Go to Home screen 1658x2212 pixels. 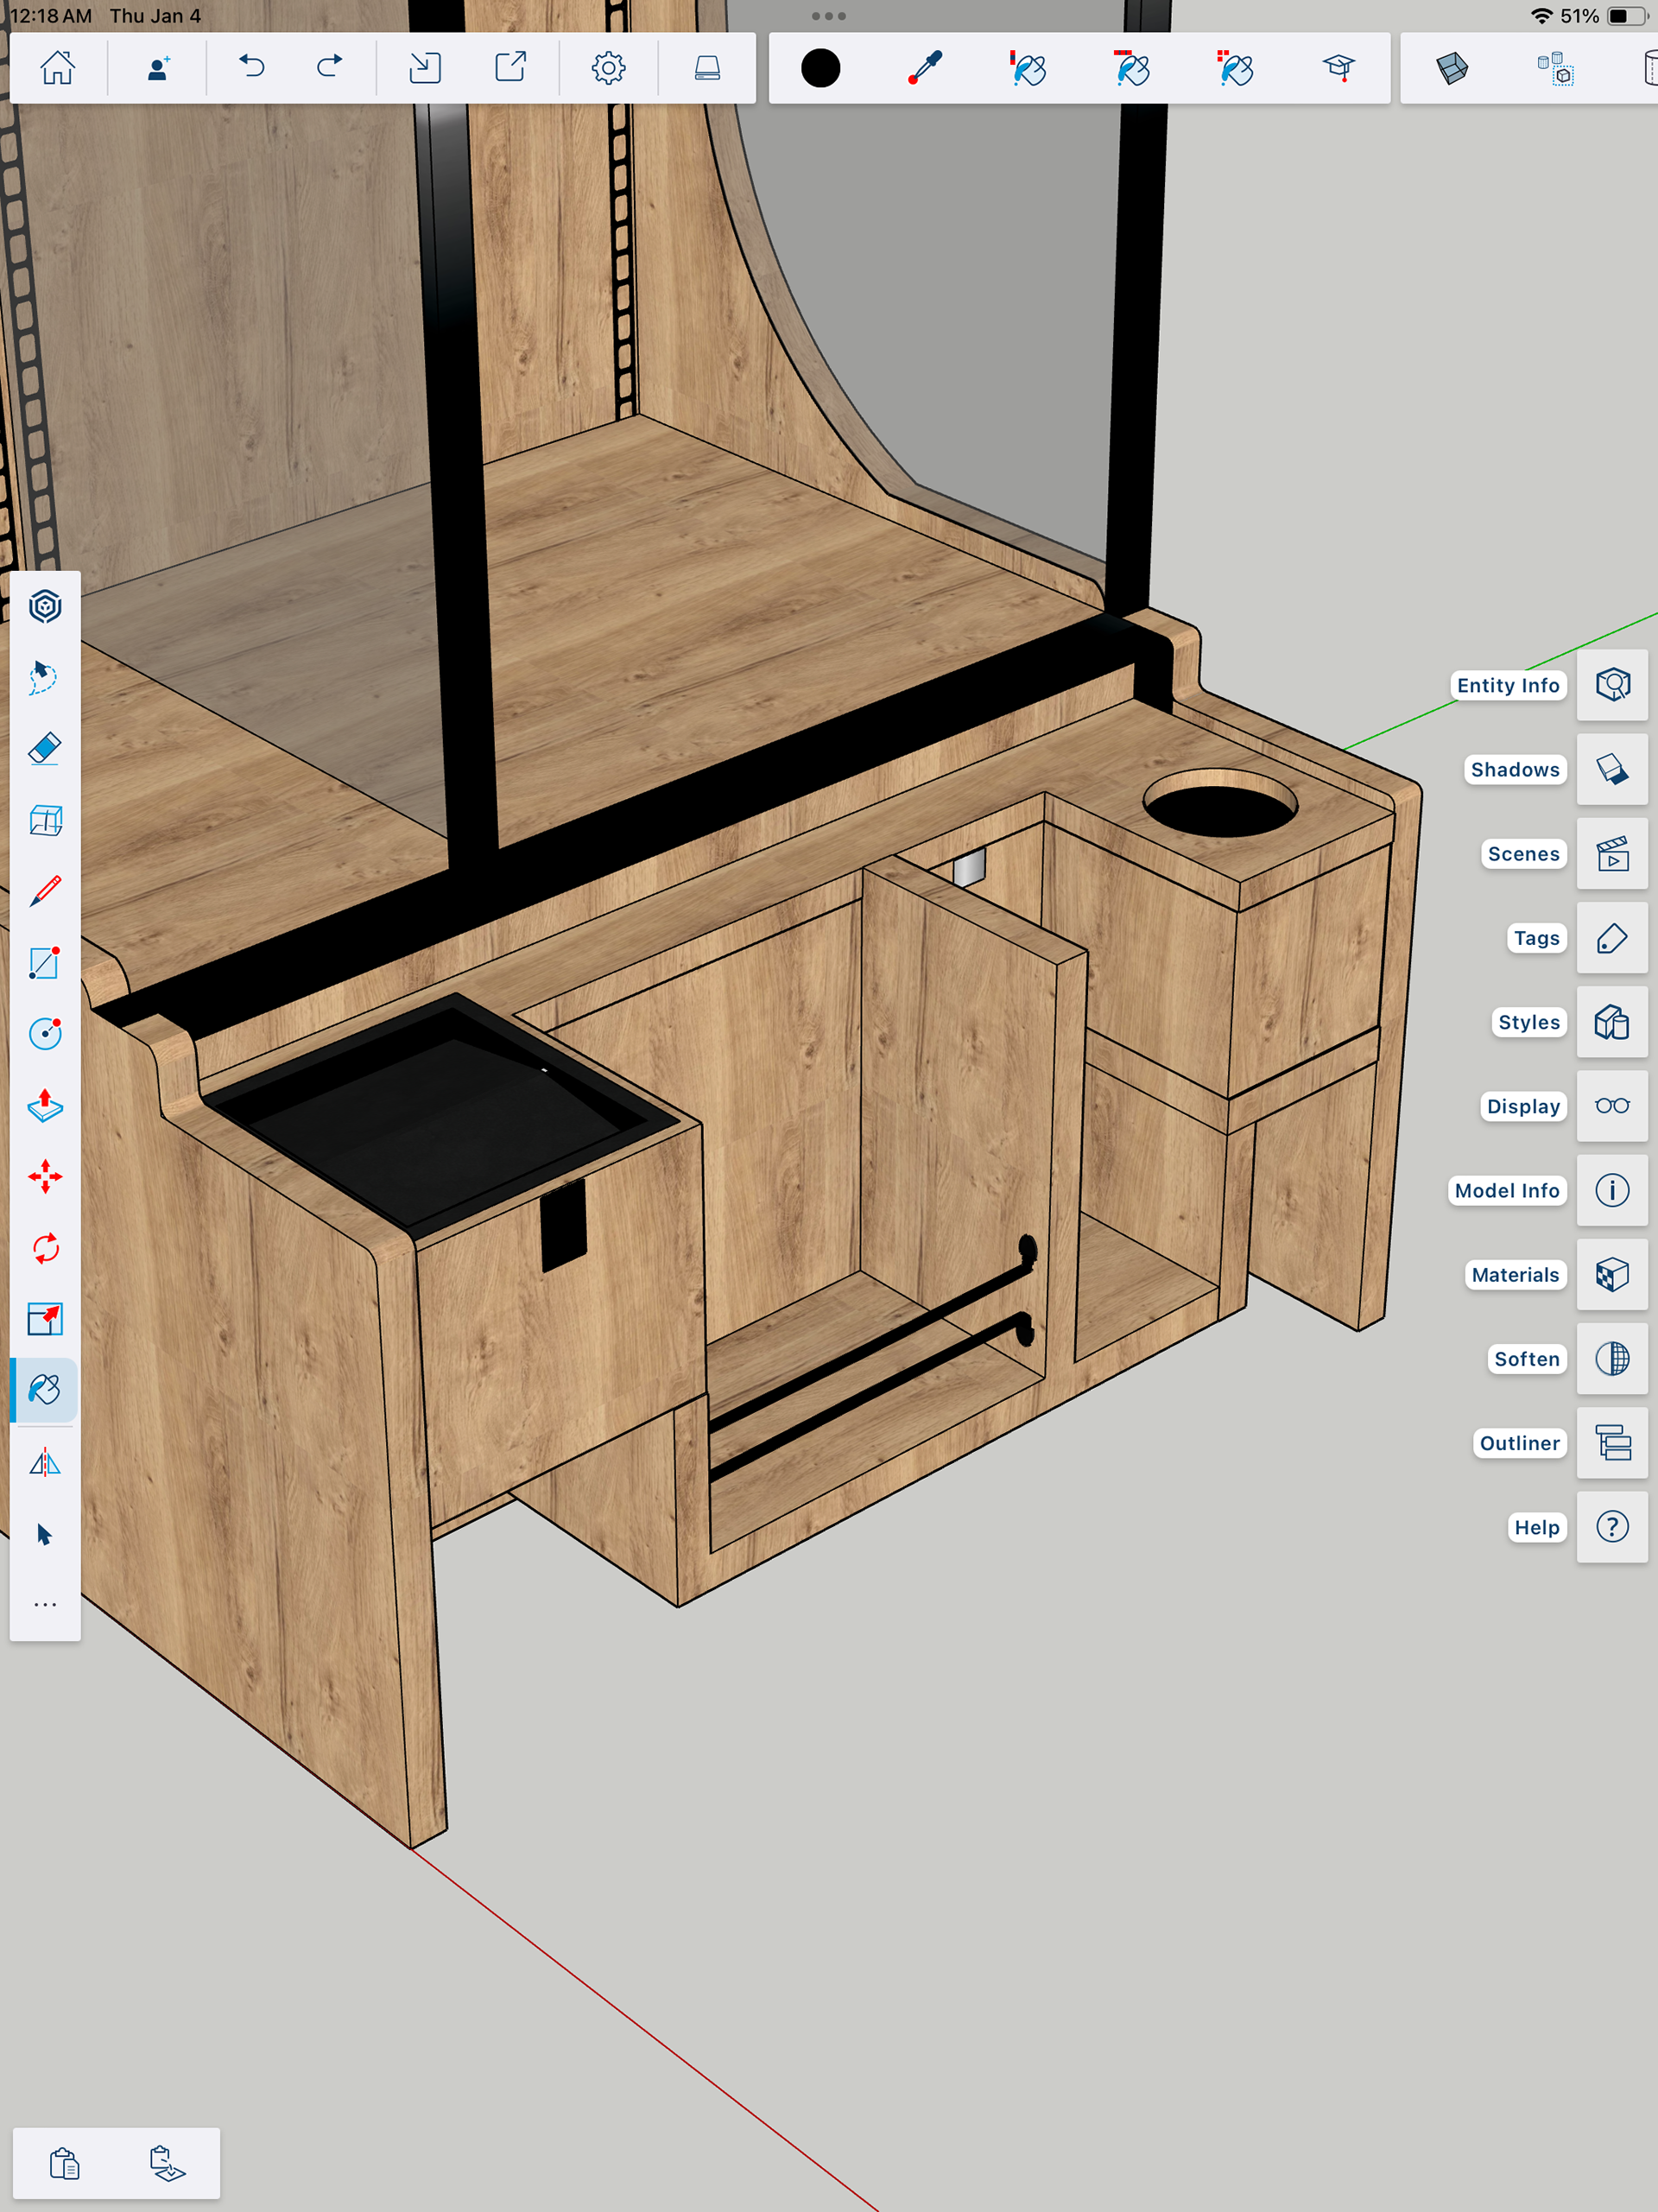(x=57, y=68)
